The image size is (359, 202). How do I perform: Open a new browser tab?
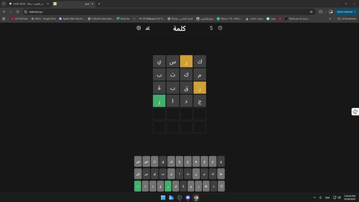coord(99,4)
